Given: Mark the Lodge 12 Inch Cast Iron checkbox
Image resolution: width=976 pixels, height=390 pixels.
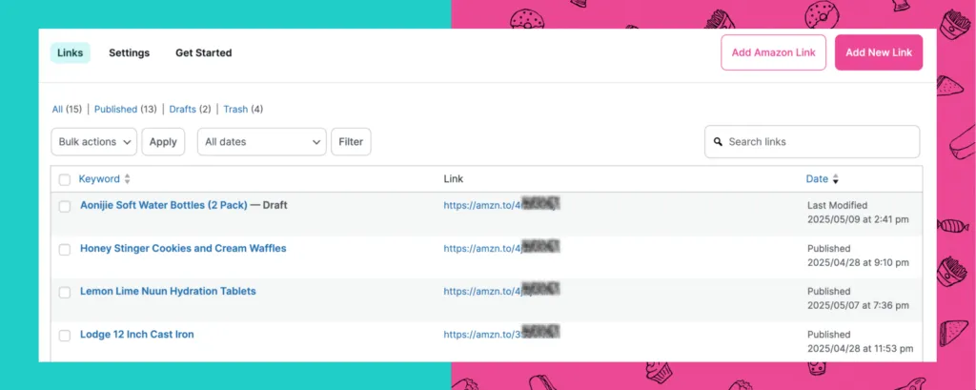Looking at the screenshot, I should point(65,336).
